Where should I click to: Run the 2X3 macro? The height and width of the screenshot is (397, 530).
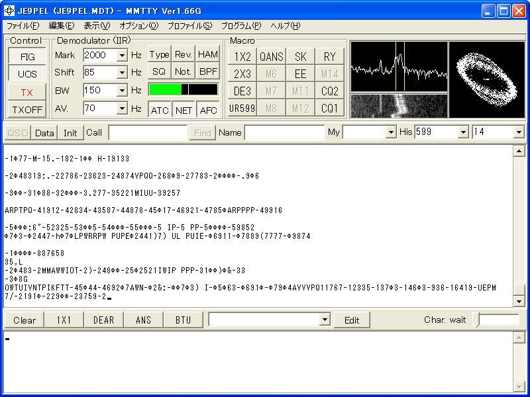pyautogui.click(x=242, y=73)
